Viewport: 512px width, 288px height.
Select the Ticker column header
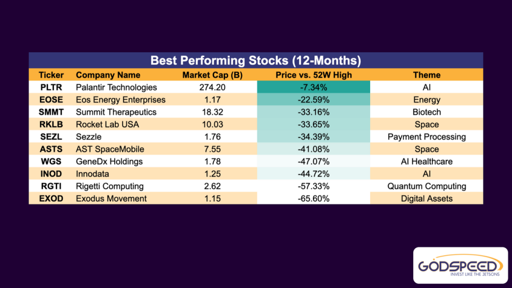[x=51, y=75]
